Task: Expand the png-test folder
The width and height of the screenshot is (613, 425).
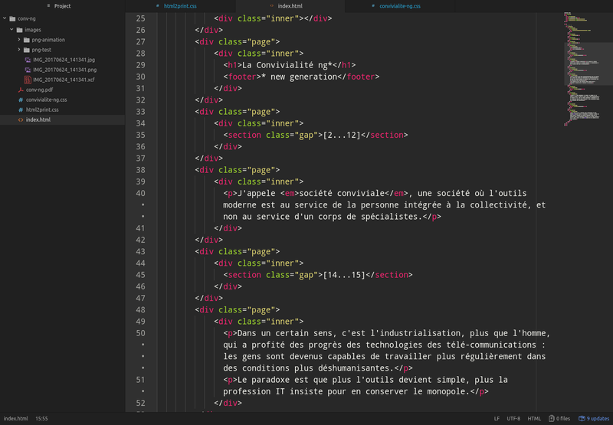Action: 18,50
